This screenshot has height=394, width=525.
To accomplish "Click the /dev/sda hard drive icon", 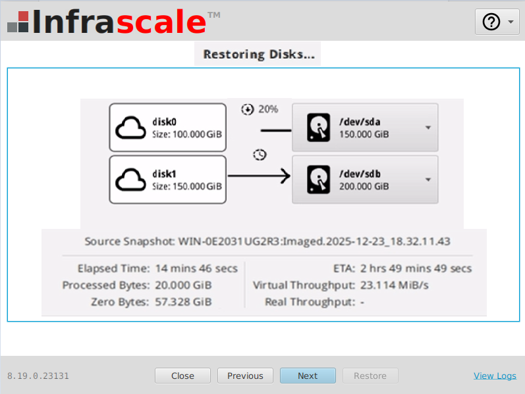I will [319, 128].
